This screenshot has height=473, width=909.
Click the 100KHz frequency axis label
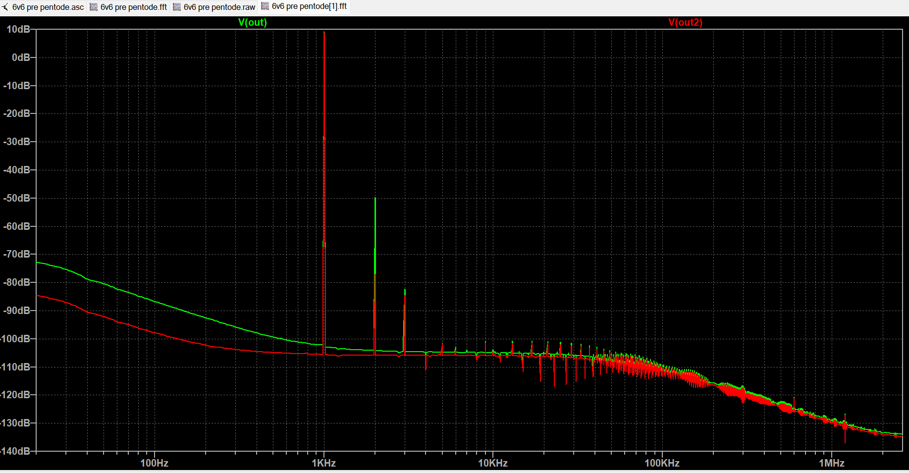click(662, 463)
